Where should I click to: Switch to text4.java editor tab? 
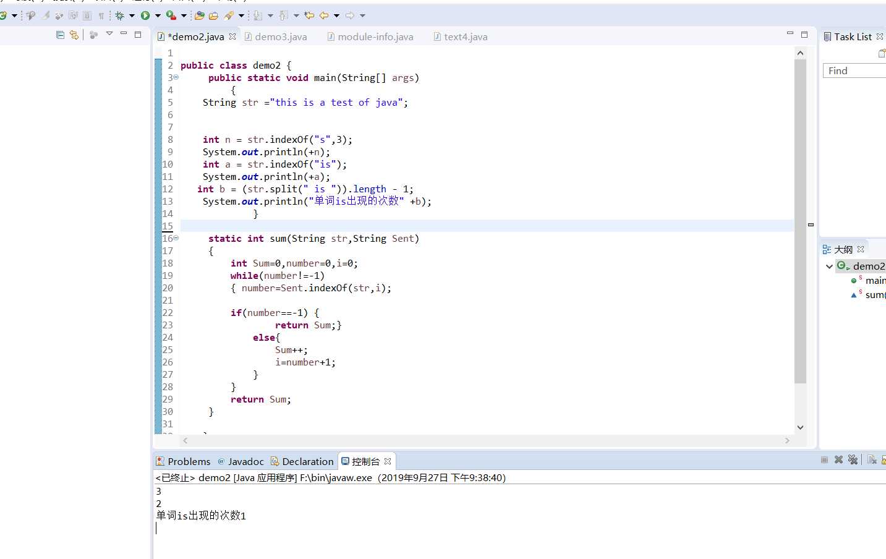click(x=460, y=36)
